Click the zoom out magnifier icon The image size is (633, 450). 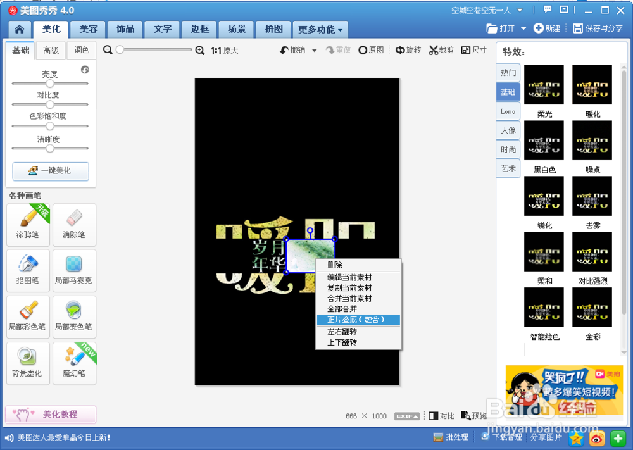click(x=108, y=50)
